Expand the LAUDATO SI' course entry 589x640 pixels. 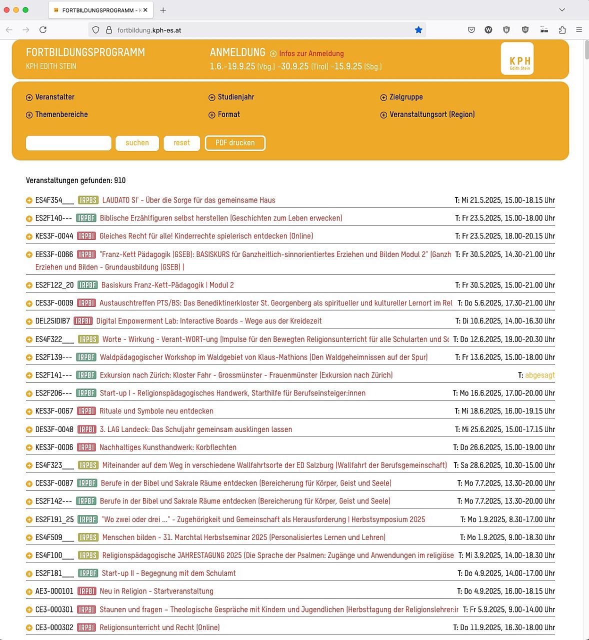click(x=29, y=200)
